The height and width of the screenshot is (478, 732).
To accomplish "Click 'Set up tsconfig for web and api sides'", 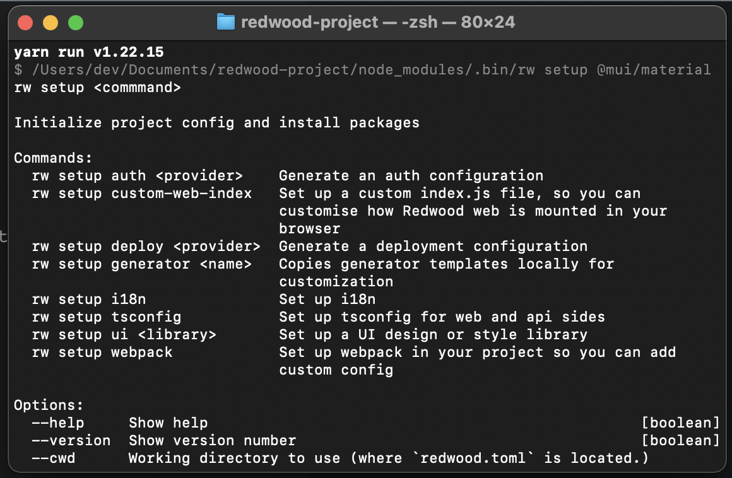I will tap(442, 317).
